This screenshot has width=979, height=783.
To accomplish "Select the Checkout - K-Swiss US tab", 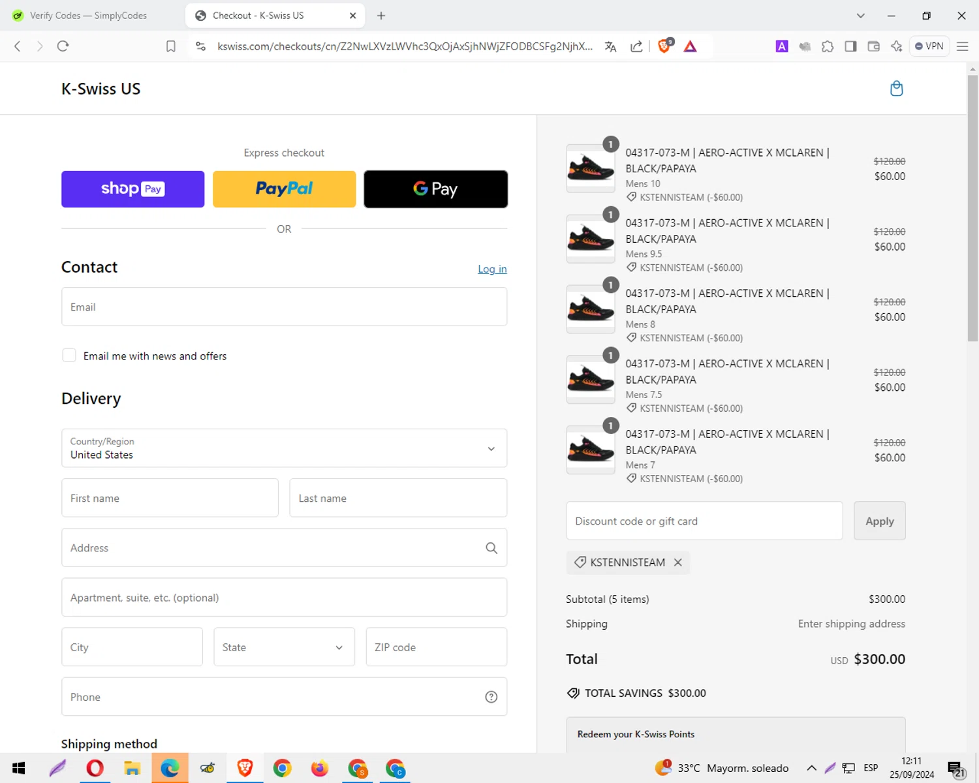I will 274,16.
